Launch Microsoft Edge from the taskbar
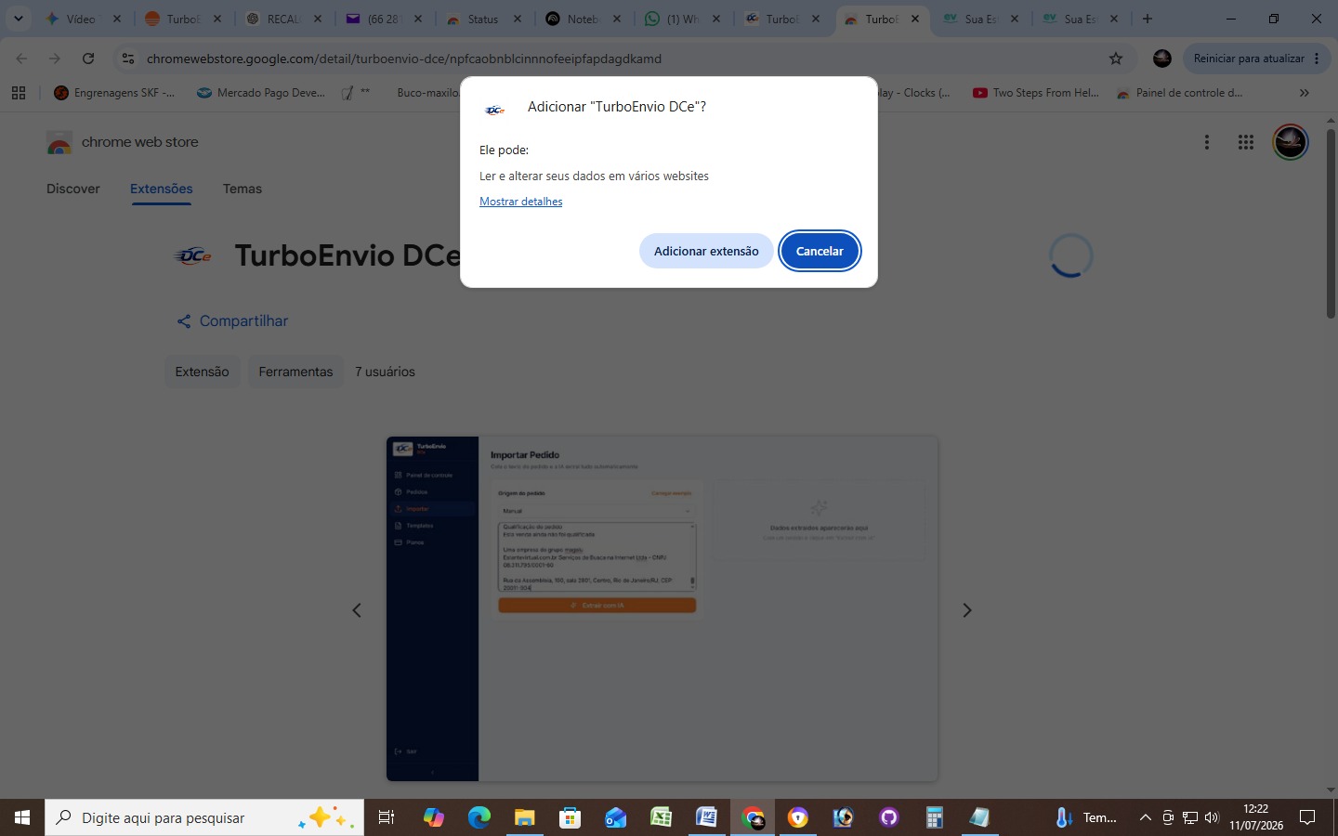 (479, 817)
